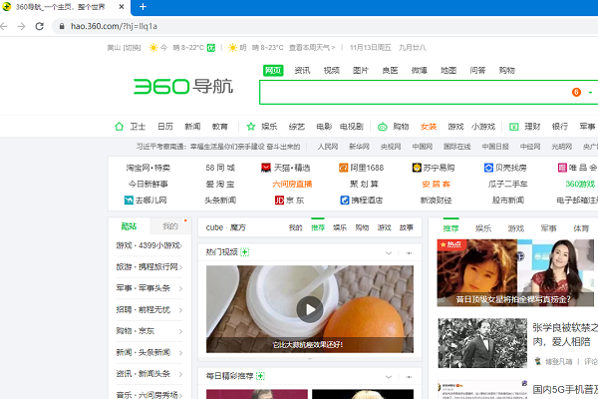Open the 查看本周天气 link
The image size is (598, 399).
[312, 48]
